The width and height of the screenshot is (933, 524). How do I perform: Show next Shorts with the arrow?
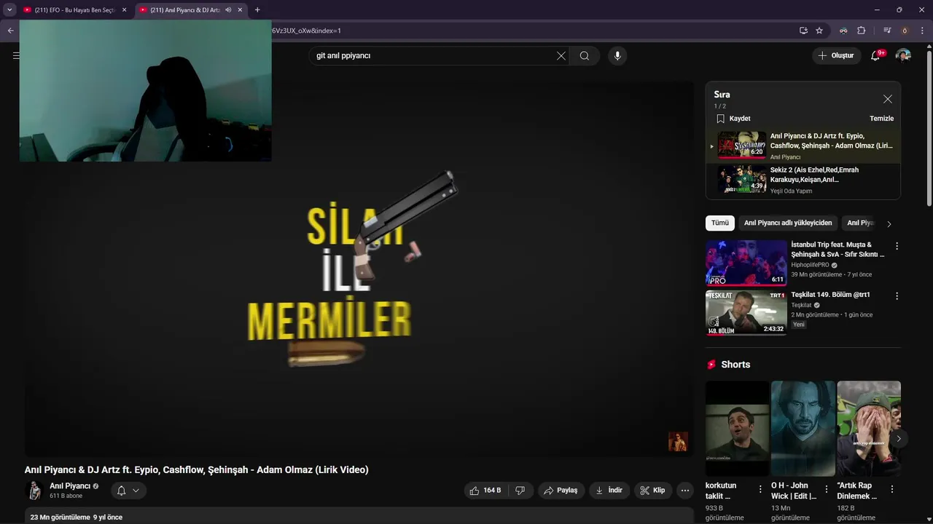899,438
